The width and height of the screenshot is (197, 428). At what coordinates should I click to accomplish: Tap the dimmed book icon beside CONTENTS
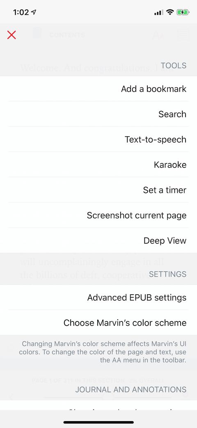(x=37, y=34)
